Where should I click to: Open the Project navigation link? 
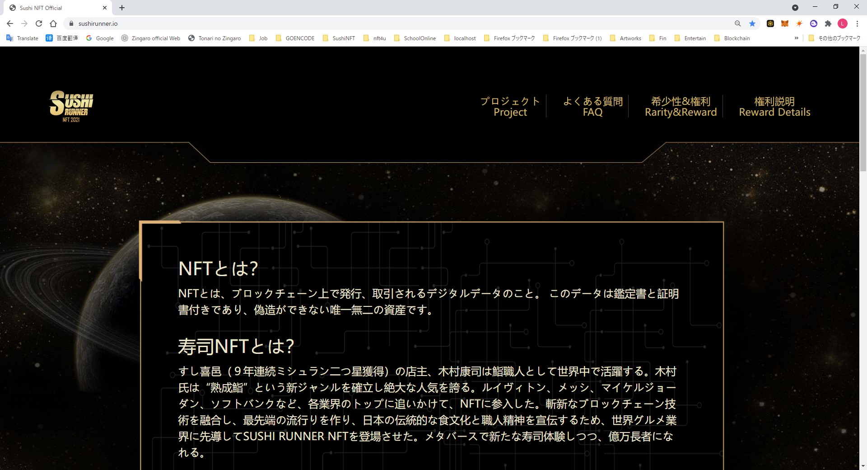pyautogui.click(x=510, y=107)
